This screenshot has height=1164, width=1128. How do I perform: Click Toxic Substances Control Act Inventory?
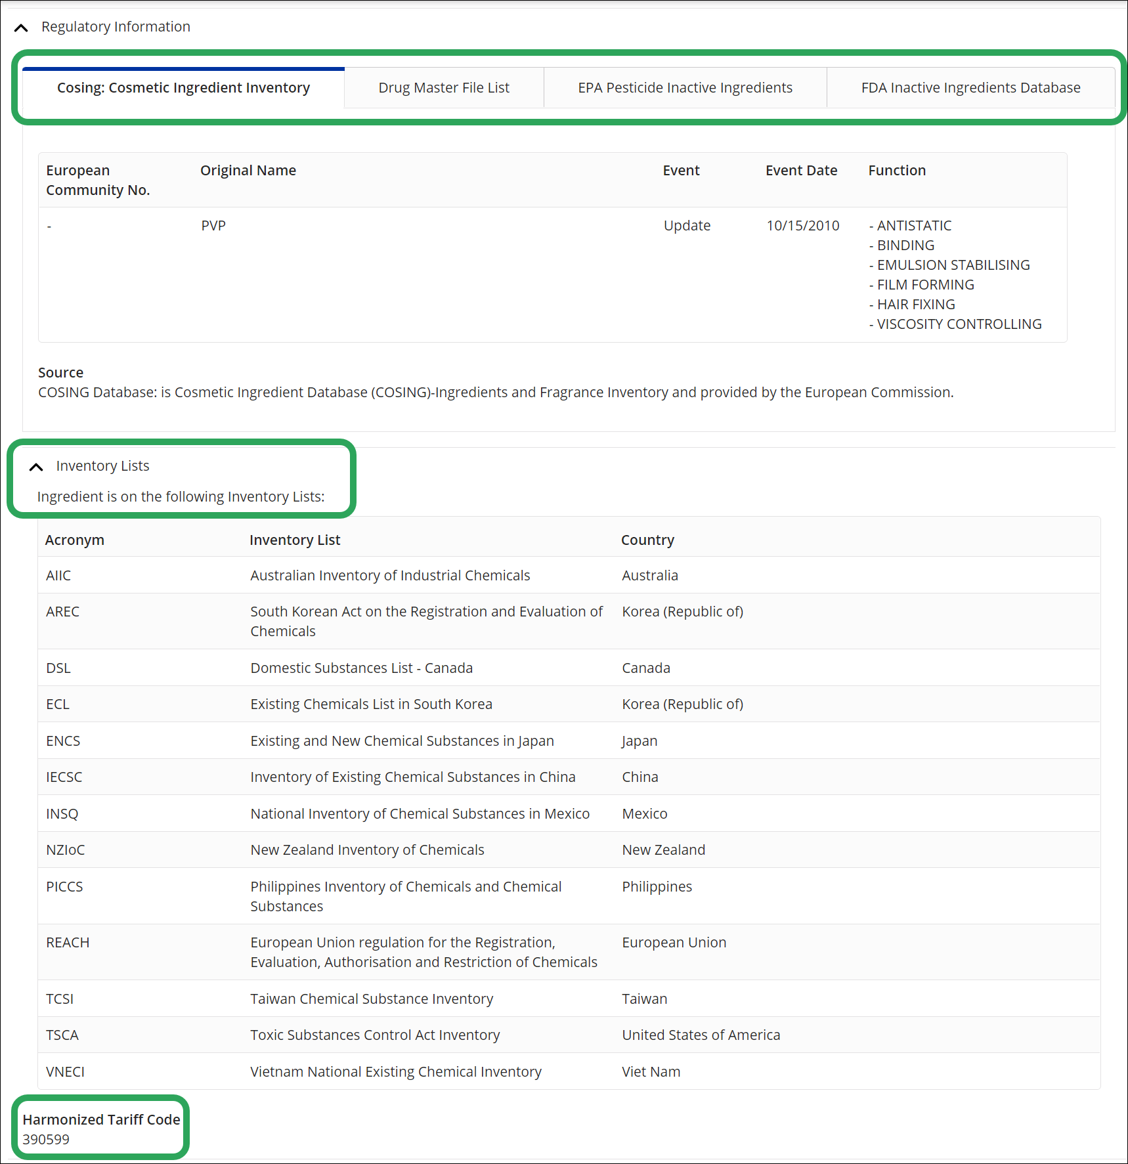coord(375,1035)
